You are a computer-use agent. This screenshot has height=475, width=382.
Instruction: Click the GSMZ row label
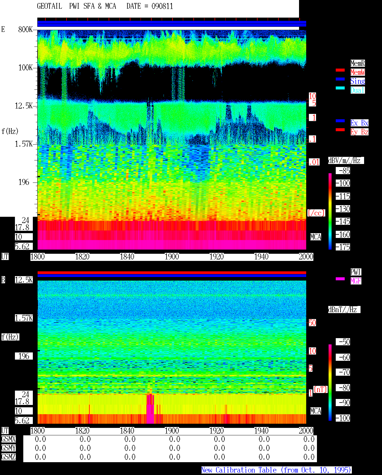click(8, 457)
